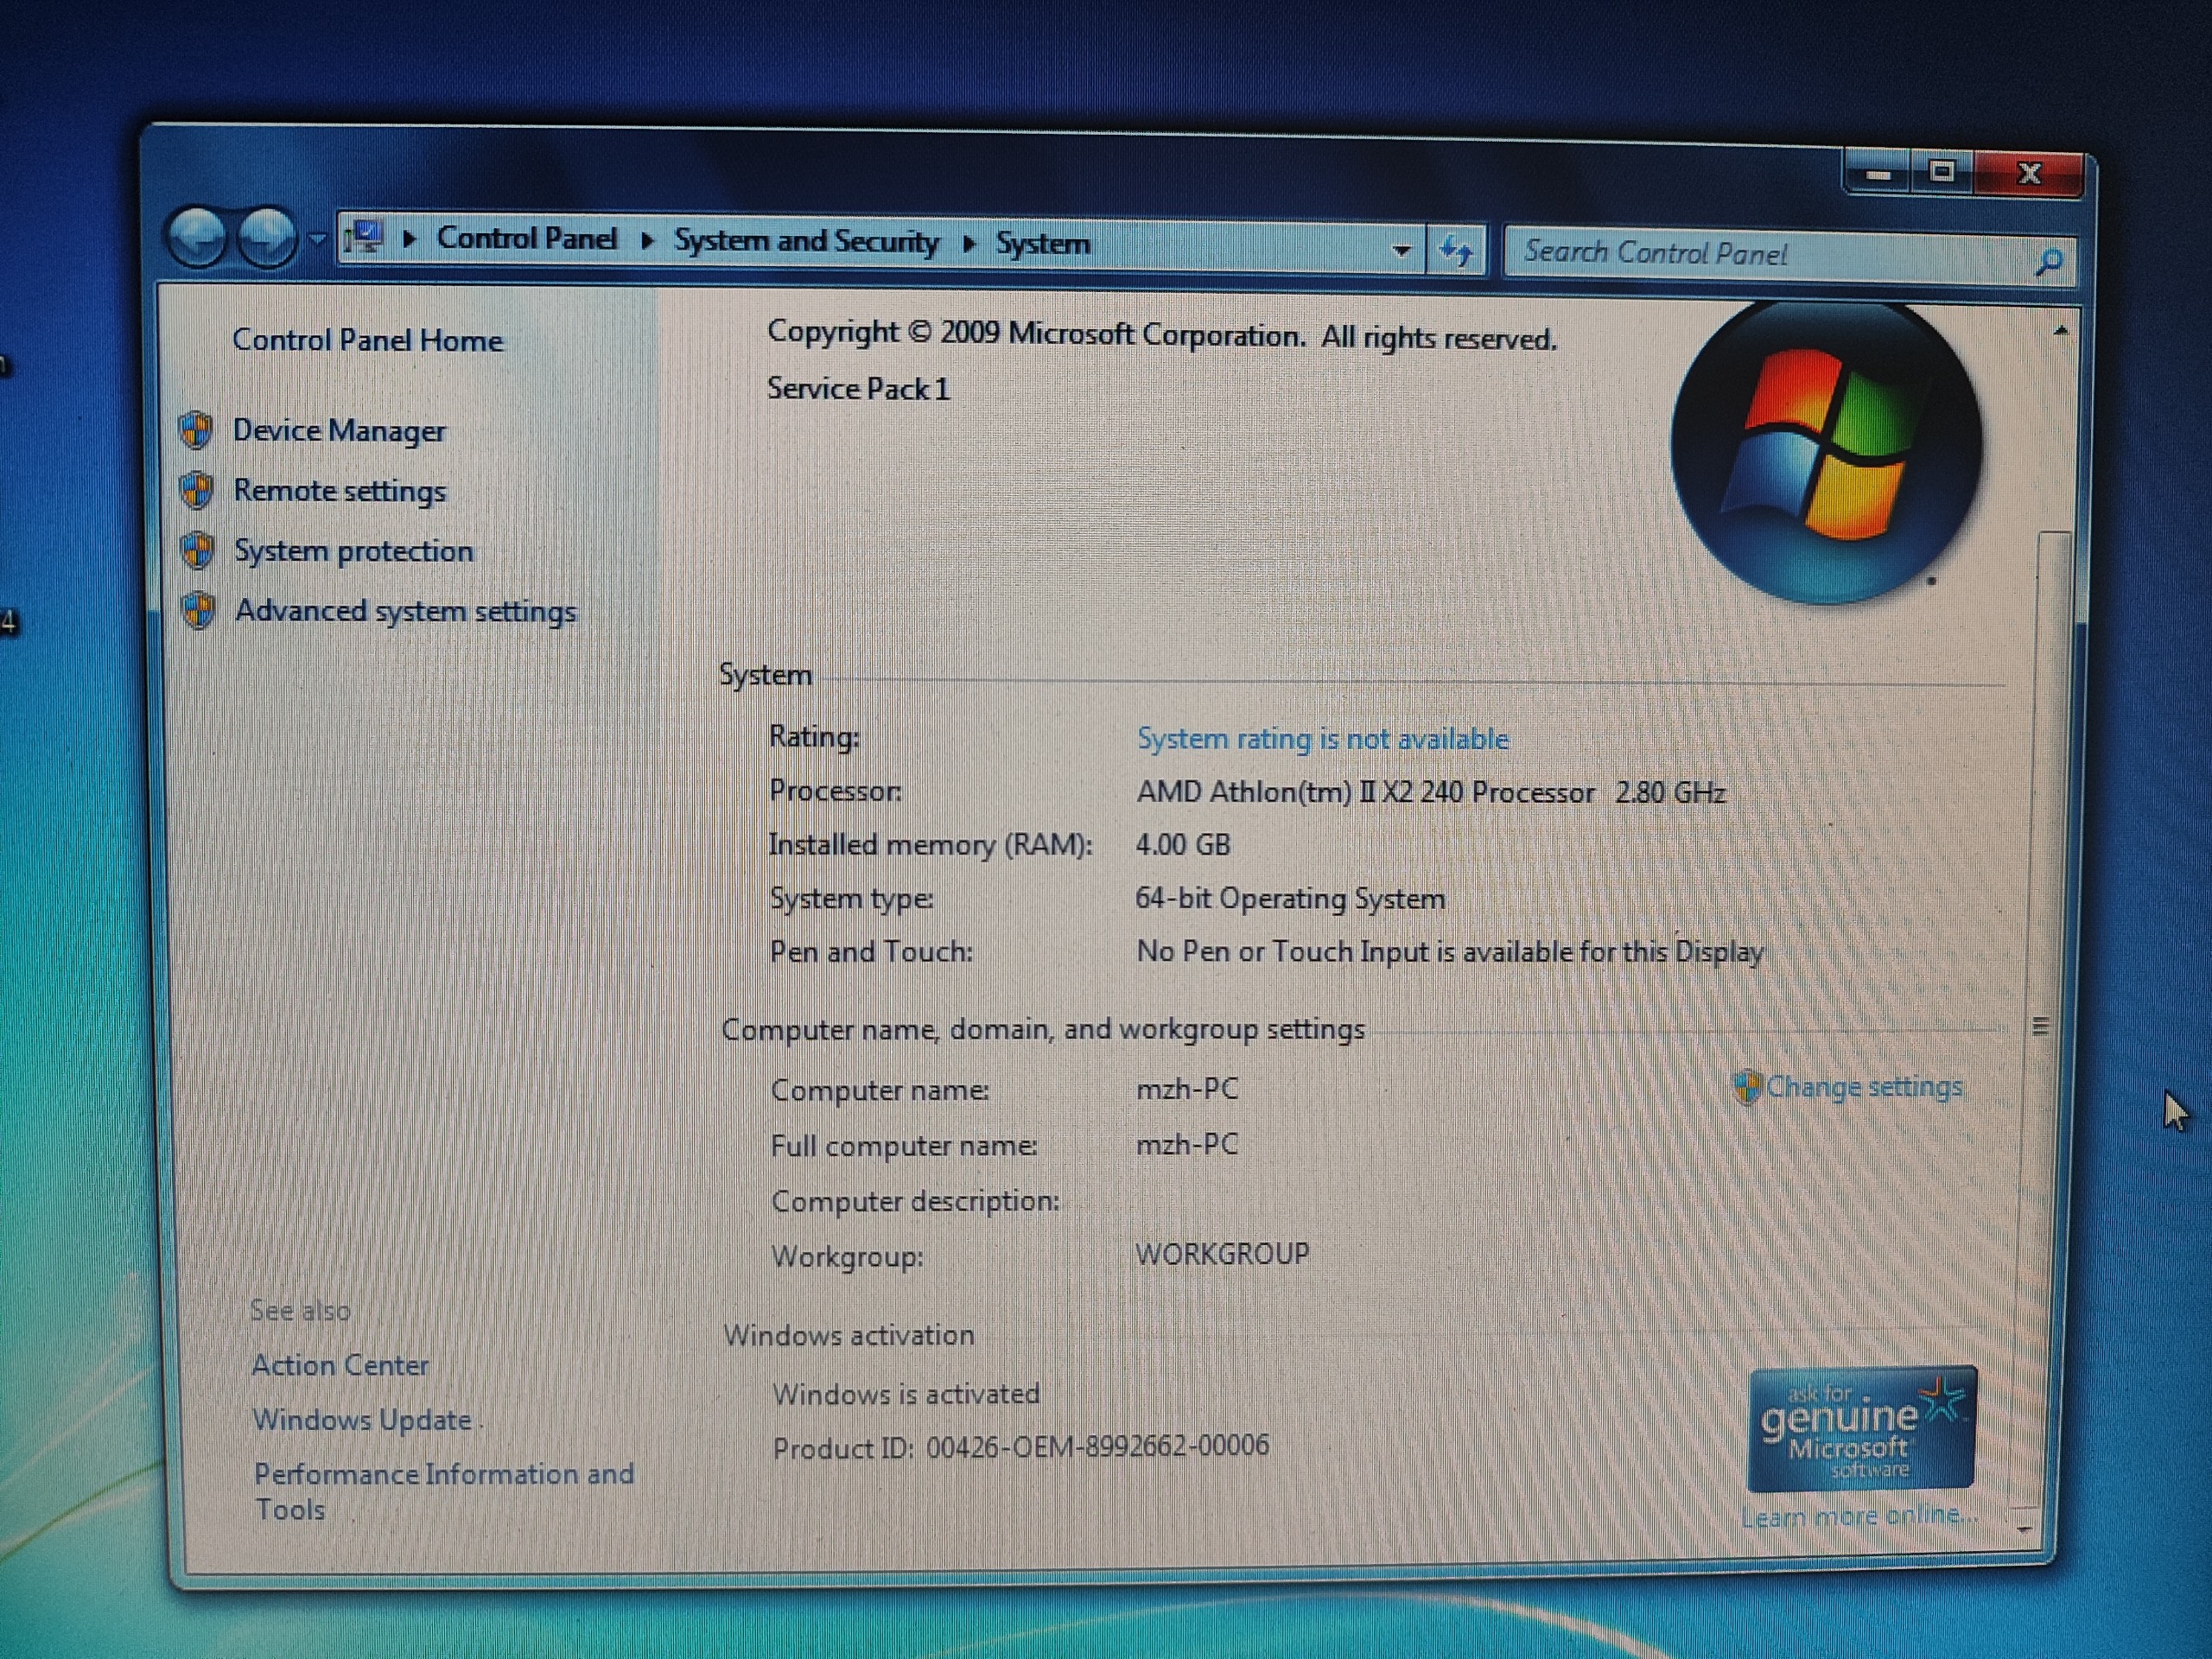Click the shield icon beside Remote settings
Screen dimensions: 2212x1659
point(196,490)
